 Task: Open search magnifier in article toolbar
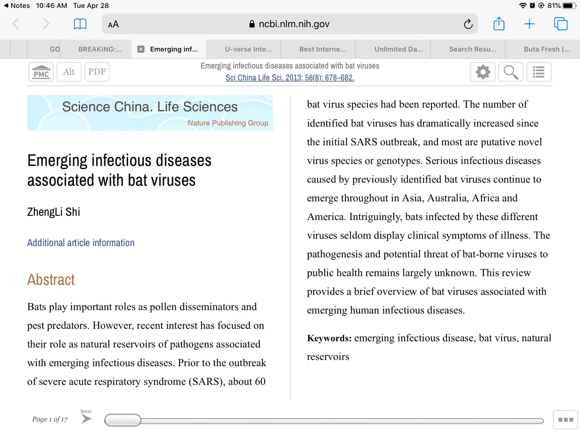[510, 72]
